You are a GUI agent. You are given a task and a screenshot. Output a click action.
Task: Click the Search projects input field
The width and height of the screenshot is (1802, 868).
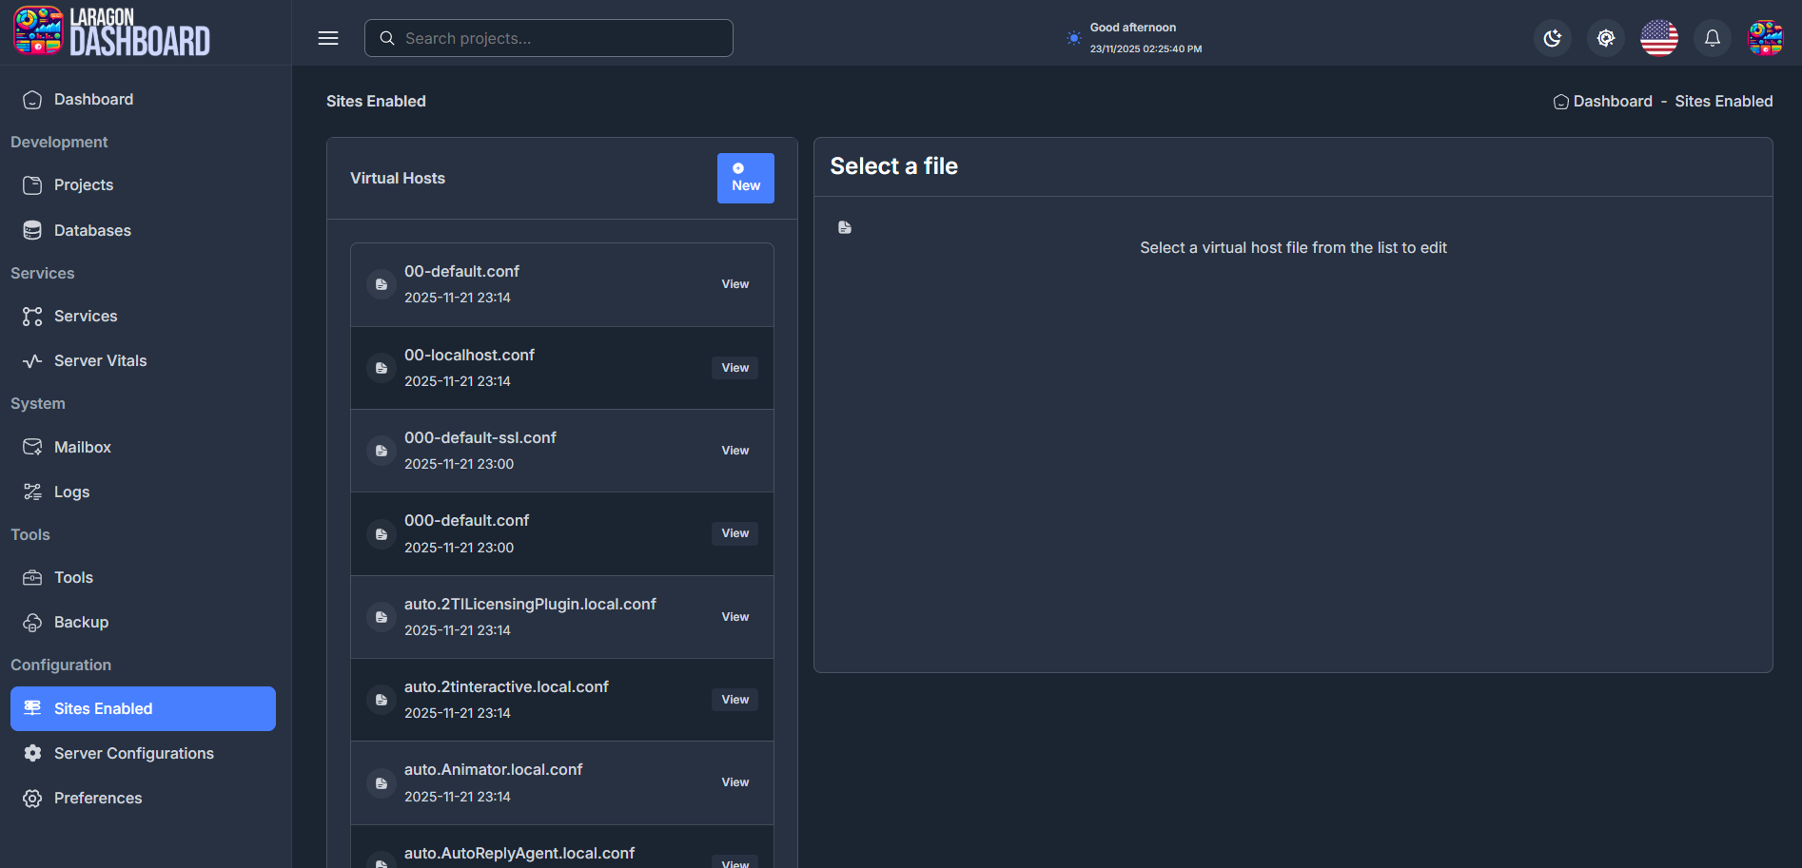[548, 38]
